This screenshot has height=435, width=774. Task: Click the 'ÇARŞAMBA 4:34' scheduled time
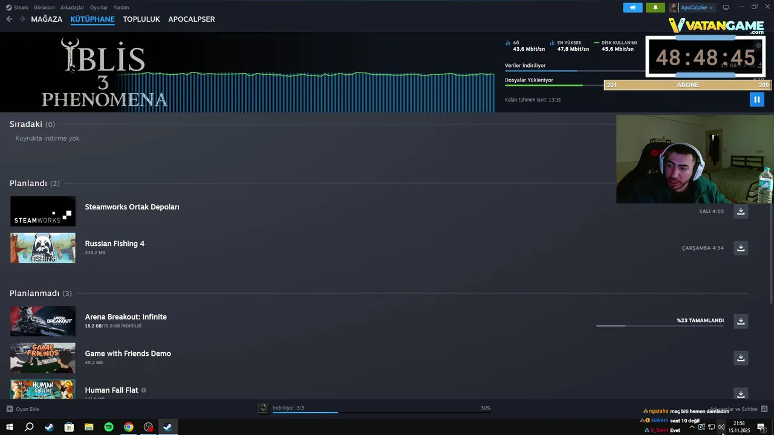point(703,248)
